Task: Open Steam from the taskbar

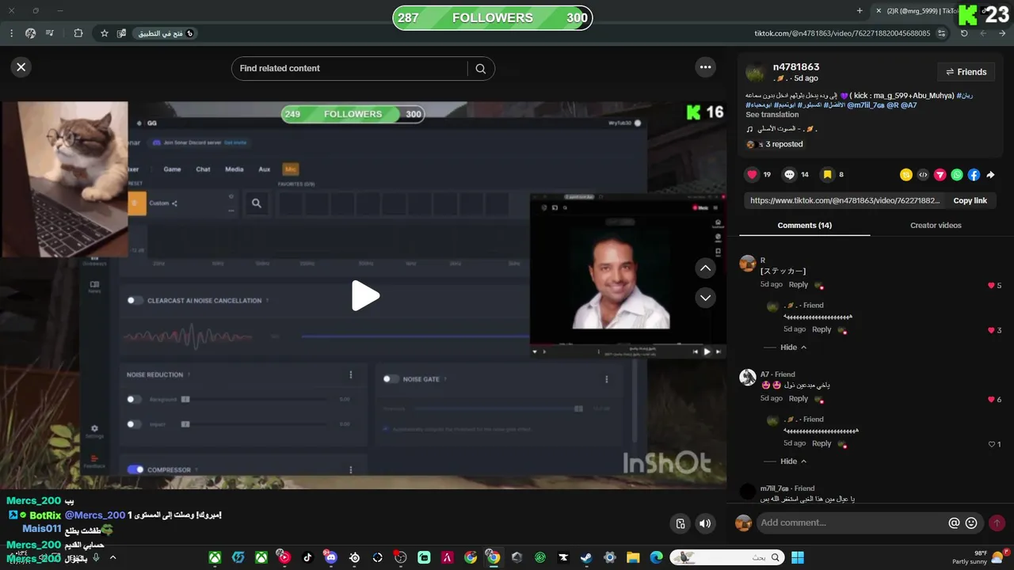Action: (587, 557)
